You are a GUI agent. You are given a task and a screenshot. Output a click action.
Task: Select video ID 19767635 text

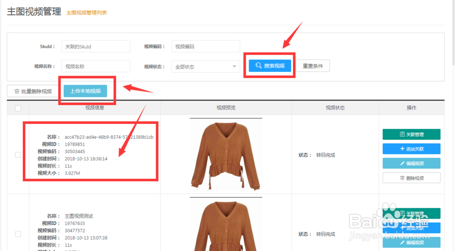pos(75,223)
